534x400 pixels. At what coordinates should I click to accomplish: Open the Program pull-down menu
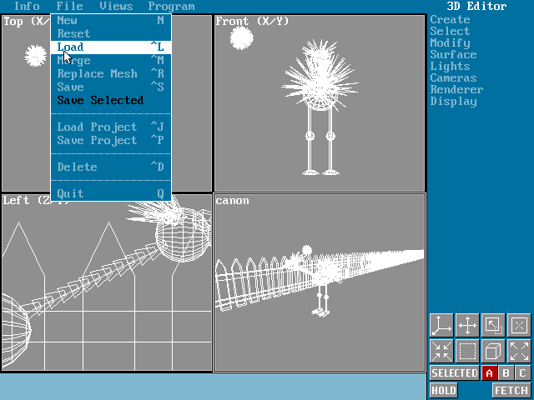click(x=171, y=7)
